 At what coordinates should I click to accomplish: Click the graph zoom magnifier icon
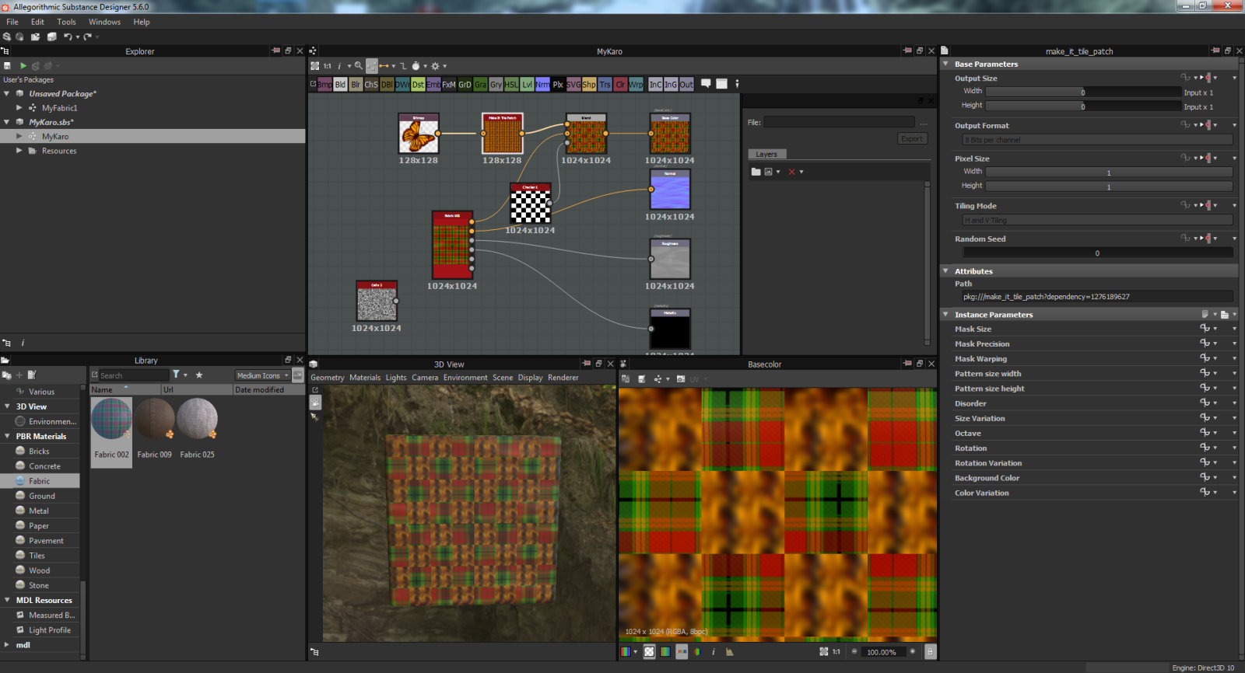coord(359,66)
